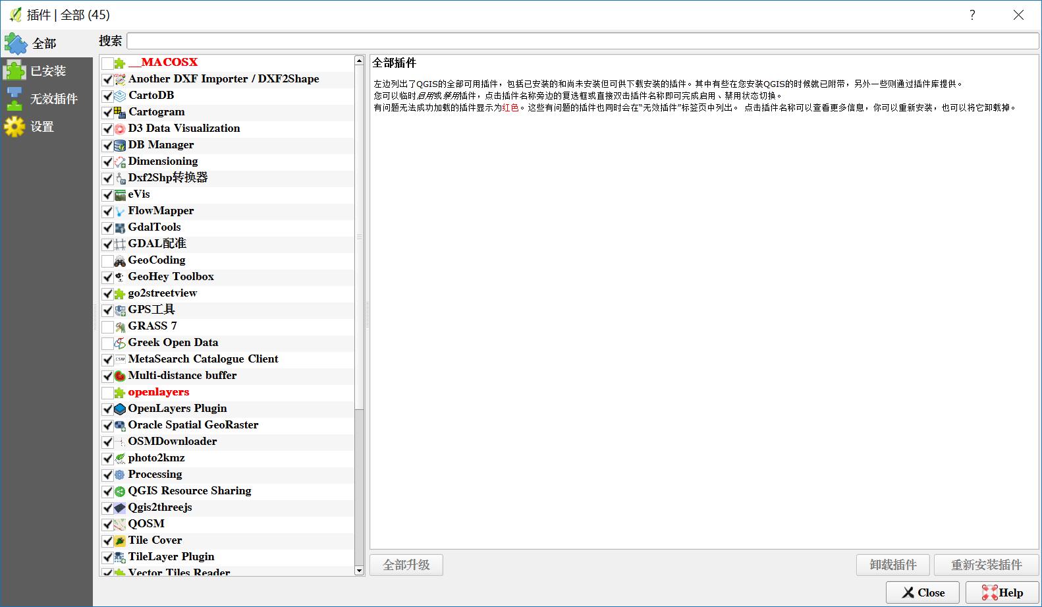The image size is (1042, 607).
Task: Click the CartoDB plugin icon
Action: tap(120, 96)
